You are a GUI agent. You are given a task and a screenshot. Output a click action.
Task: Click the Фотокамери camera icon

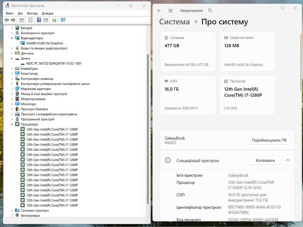pos(17,215)
